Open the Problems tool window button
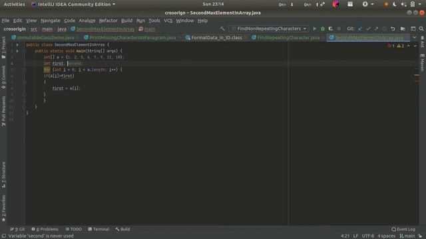 click(45, 229)
